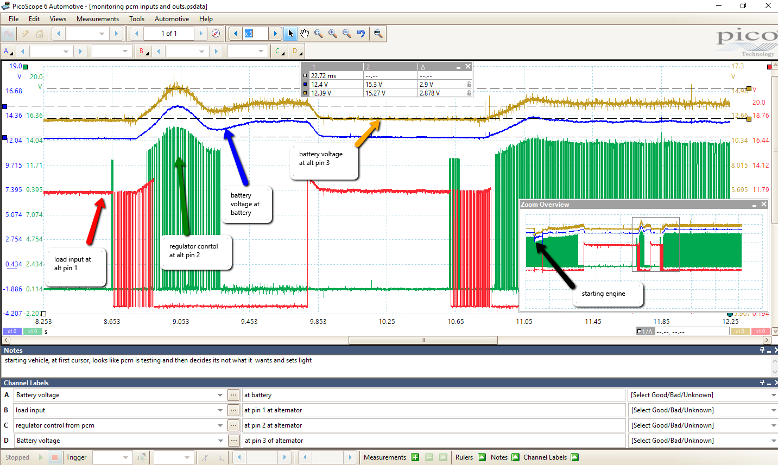The height and width of the screenshot is (465, 778).
Task: Click the ellipsis button for regulator control label
Action: click(x=233, y=425)
